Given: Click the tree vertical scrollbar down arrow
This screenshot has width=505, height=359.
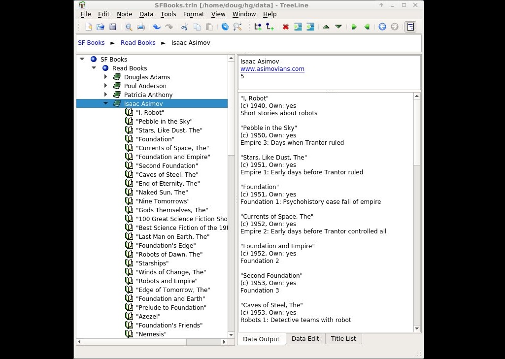Looking at the screenshot, I should (x=231, y=335).
